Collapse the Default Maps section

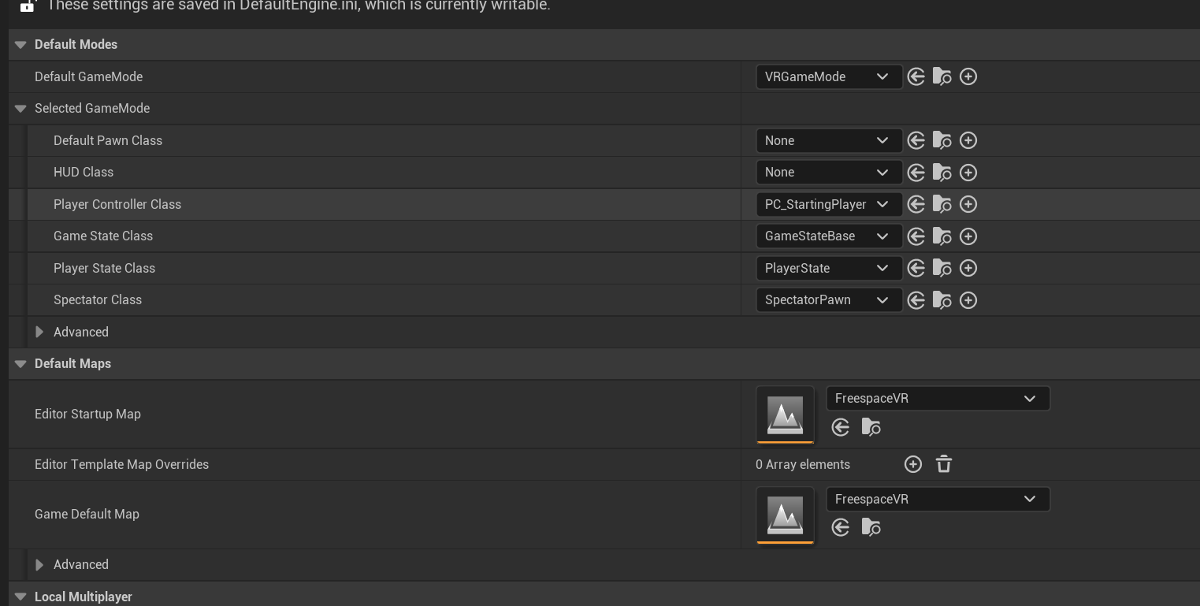click(20, 364)
